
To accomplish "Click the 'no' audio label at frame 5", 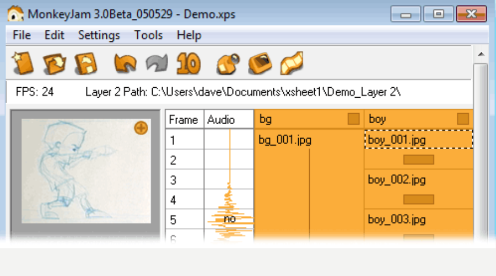I will coord(230,219).
